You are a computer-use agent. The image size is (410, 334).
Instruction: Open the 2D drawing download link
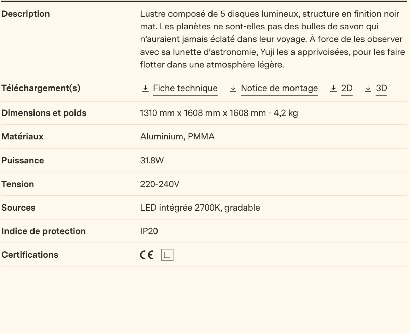tap(346, 88)
